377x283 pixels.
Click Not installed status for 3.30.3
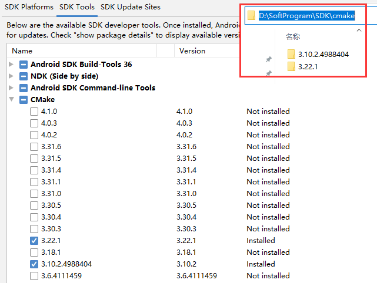pos(268,229)
